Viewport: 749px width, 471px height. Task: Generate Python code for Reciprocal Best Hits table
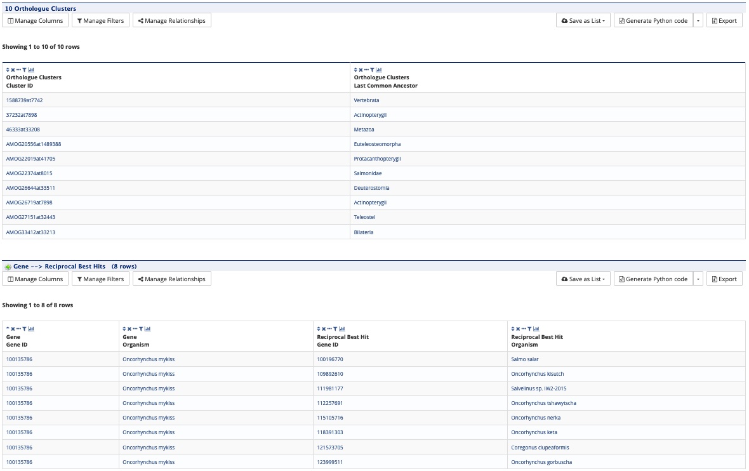click(x=653, y=279)
